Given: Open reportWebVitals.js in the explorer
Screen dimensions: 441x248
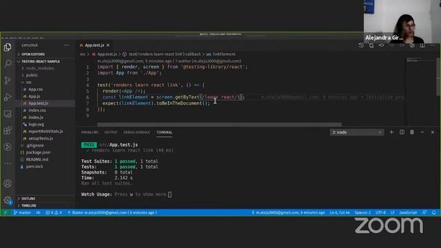Looking at the screenshot, I should pos(45,132).
